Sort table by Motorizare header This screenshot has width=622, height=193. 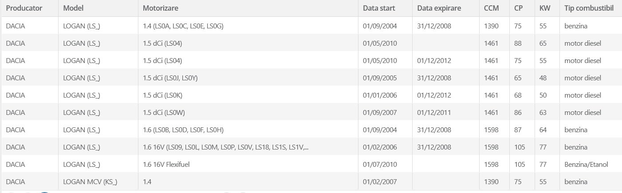[x=248, y=8]
